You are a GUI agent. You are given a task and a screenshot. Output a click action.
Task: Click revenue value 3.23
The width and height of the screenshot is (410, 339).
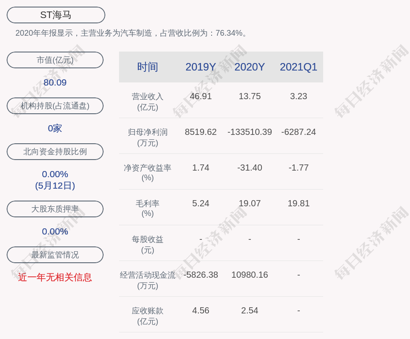click(298, 96)
